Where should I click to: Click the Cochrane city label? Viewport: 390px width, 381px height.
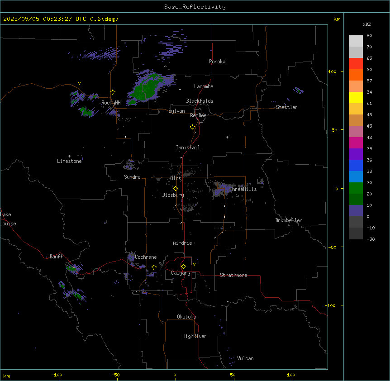146,257
